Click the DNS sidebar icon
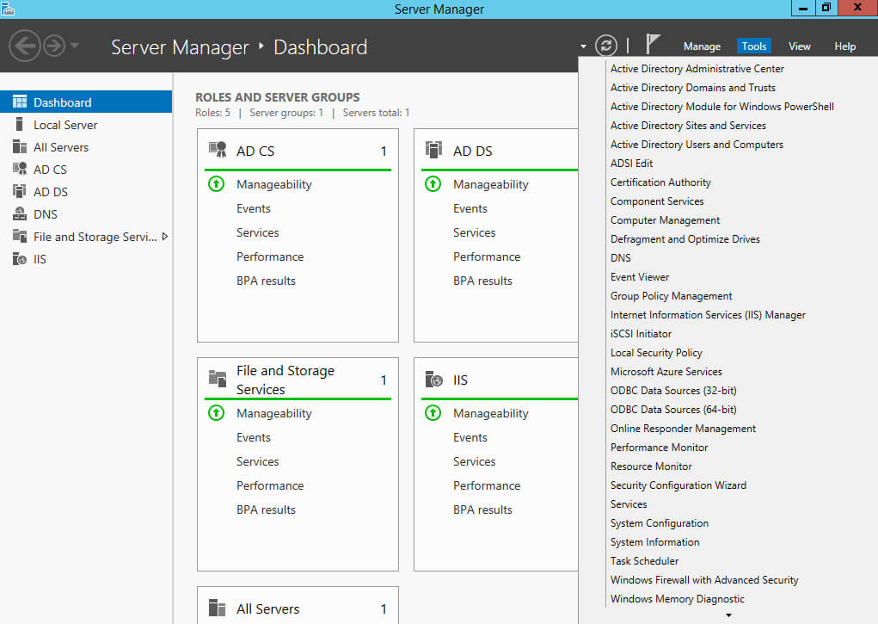 pyautogui.click(x=20, y=213)
